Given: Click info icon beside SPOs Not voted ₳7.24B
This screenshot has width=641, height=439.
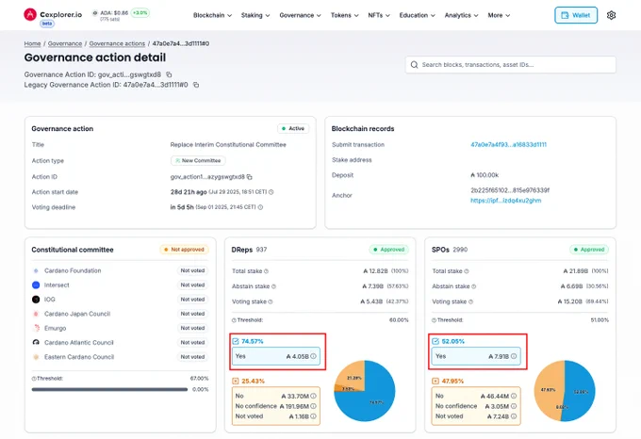Looking at the screenshot, I should 514,416.
